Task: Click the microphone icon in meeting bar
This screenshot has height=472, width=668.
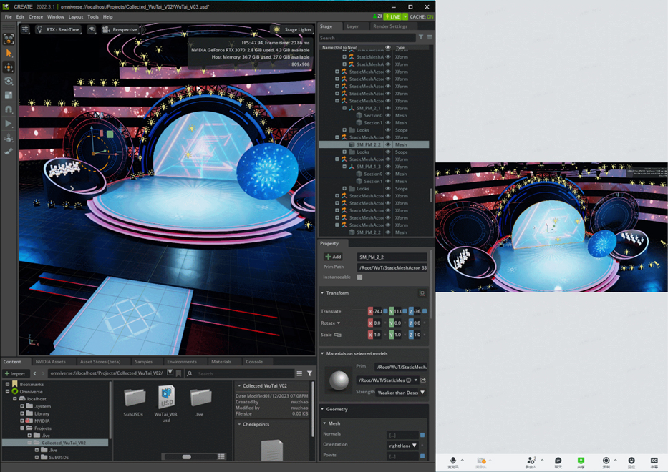Action: (452, 461)
